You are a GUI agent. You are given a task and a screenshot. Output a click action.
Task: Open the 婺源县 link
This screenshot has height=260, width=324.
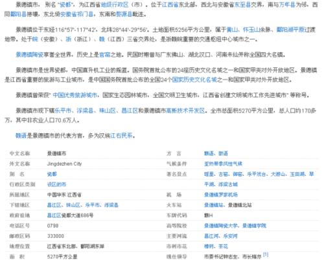[x=124, y=14]
